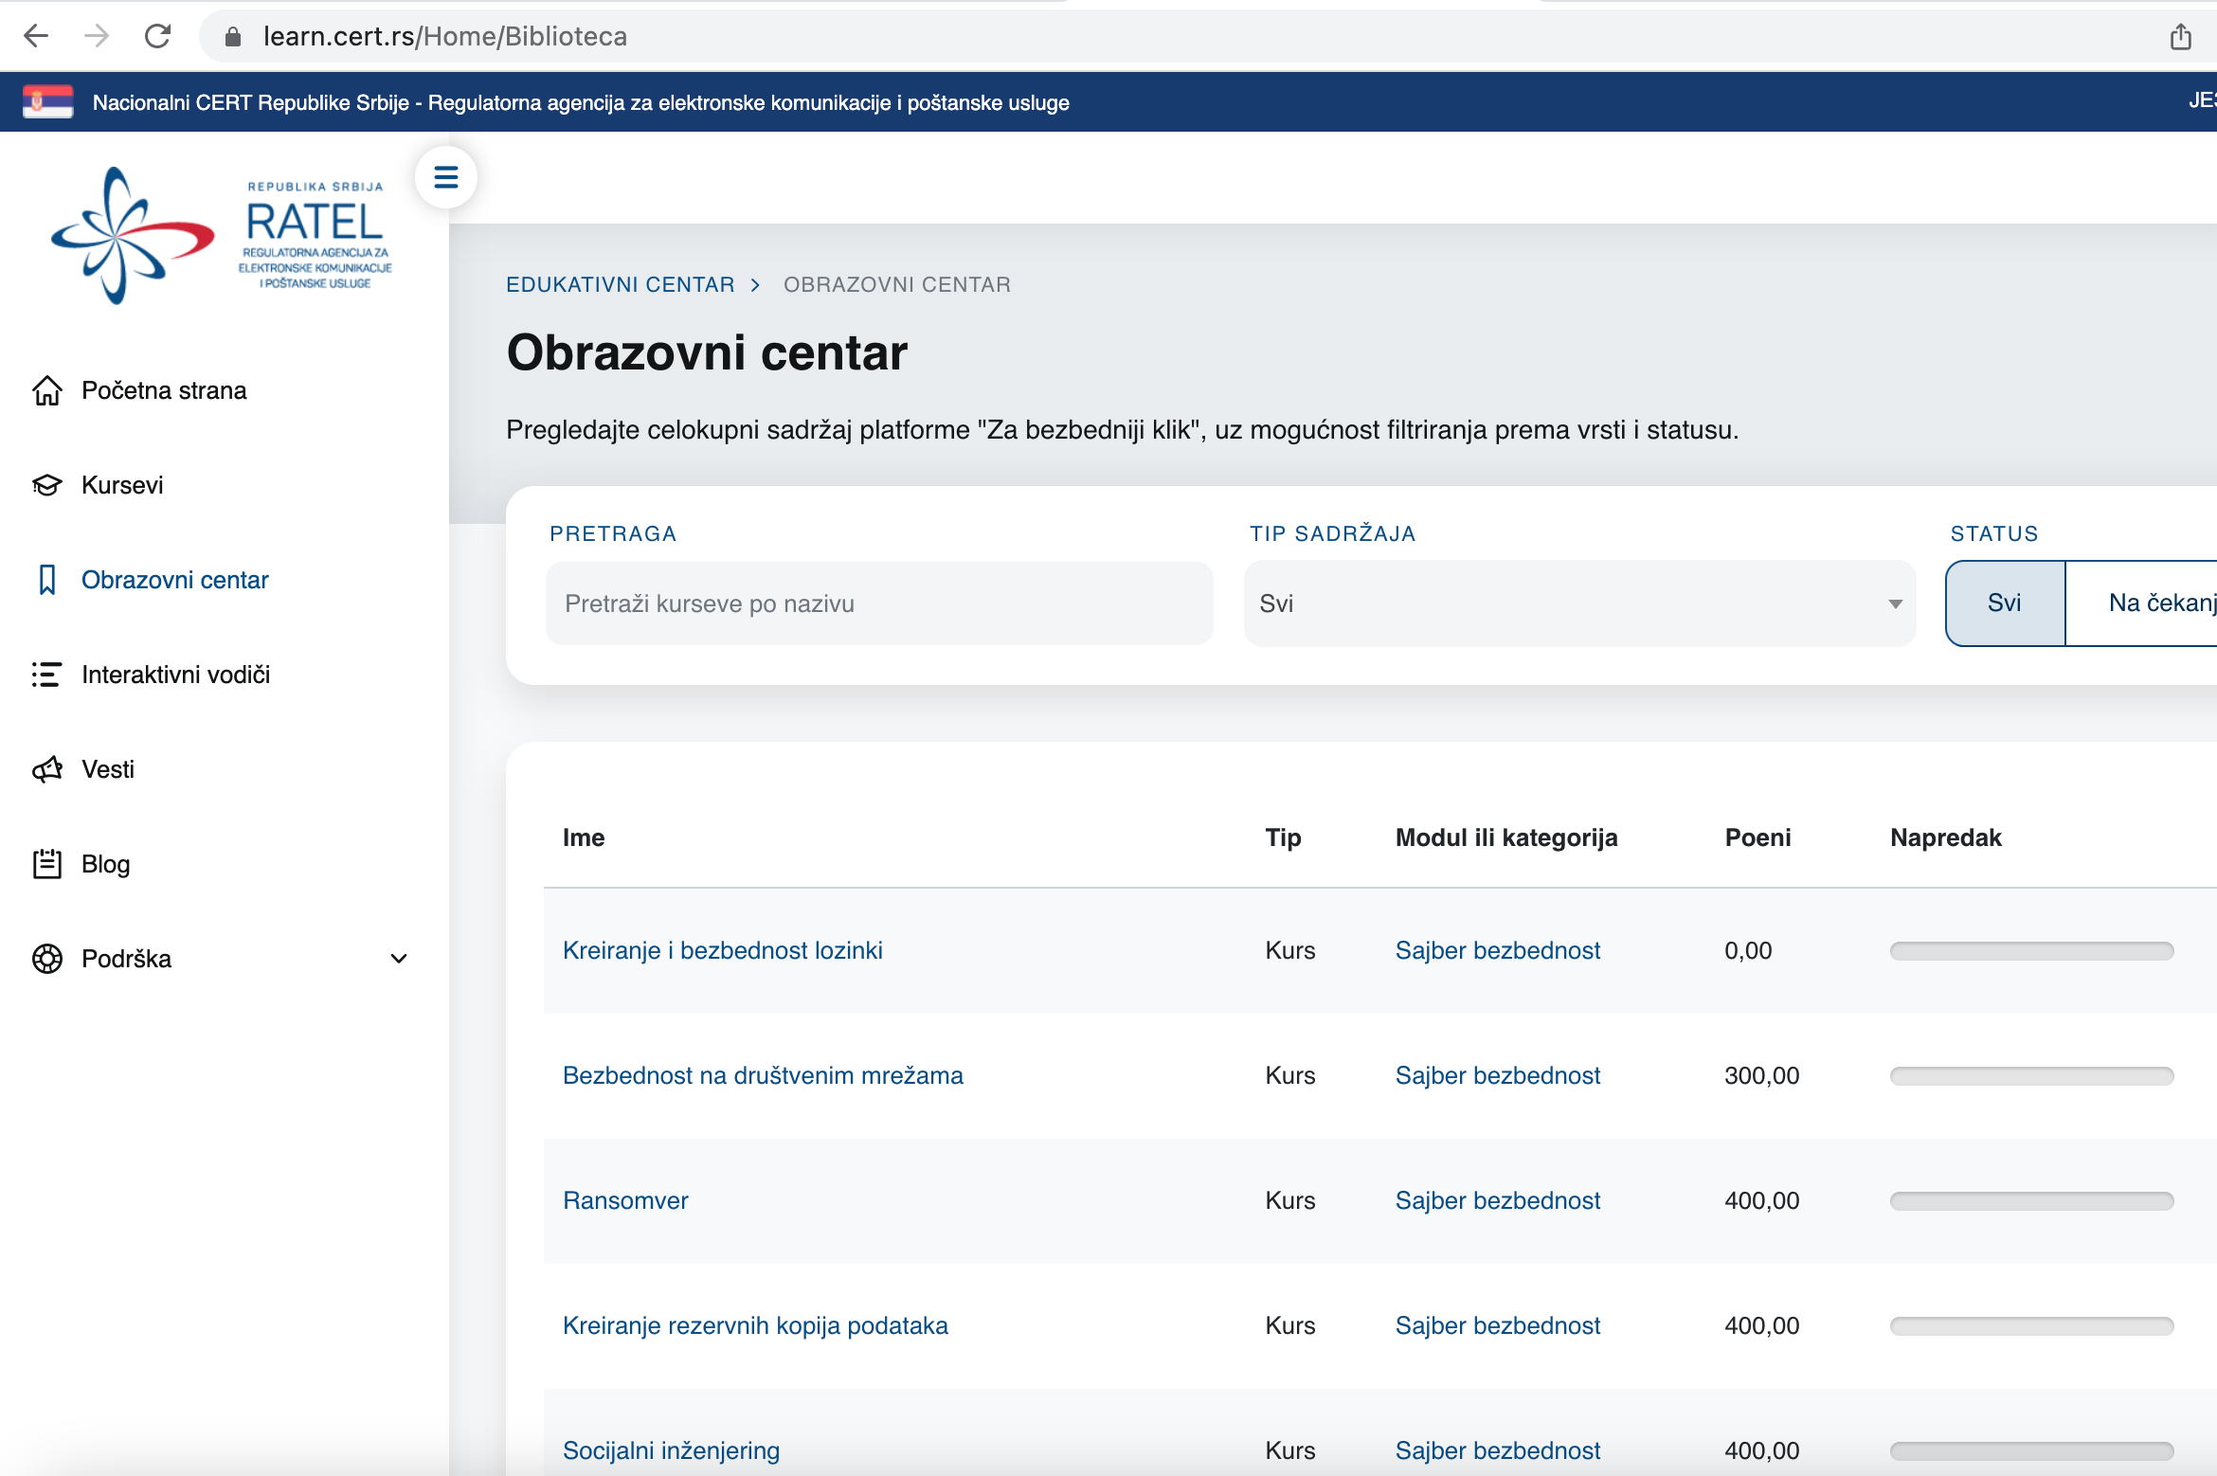Toggle the sidebar with the hamburger button
The width and height of the screenshot is (2217, 1476).
pos(445,177)
